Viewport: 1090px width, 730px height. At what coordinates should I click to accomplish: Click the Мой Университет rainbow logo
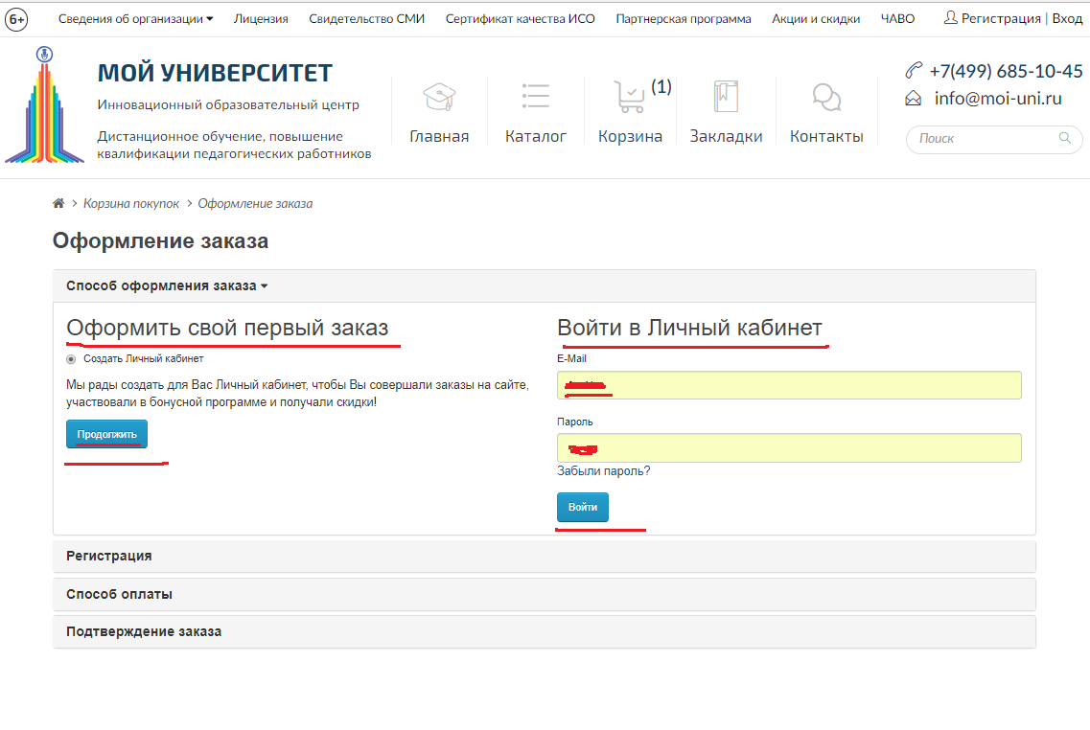tap(44, 105)
